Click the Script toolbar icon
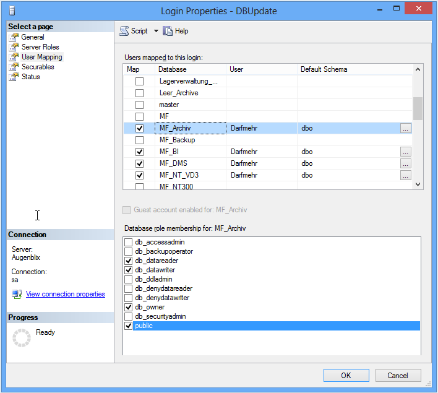The width and height of the screenshot is (438, 393). [x=124, y=31]
